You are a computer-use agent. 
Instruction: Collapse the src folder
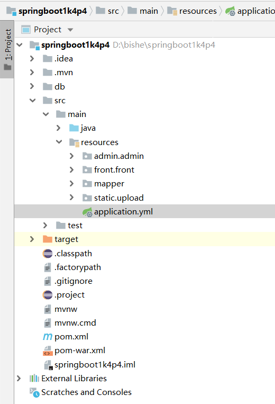point(32,100)
